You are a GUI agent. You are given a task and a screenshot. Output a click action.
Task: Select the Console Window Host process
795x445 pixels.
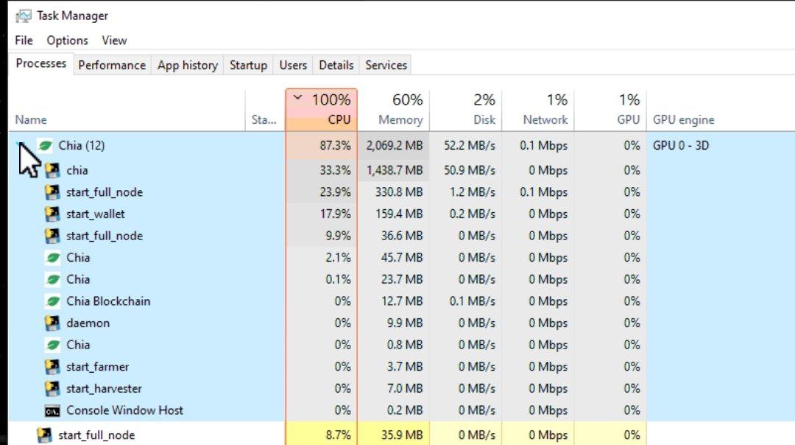click(x=402, y=410)
